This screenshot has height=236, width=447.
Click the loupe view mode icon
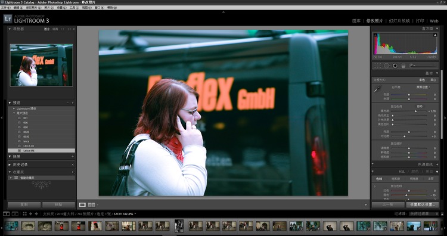[x=82, y=204]
